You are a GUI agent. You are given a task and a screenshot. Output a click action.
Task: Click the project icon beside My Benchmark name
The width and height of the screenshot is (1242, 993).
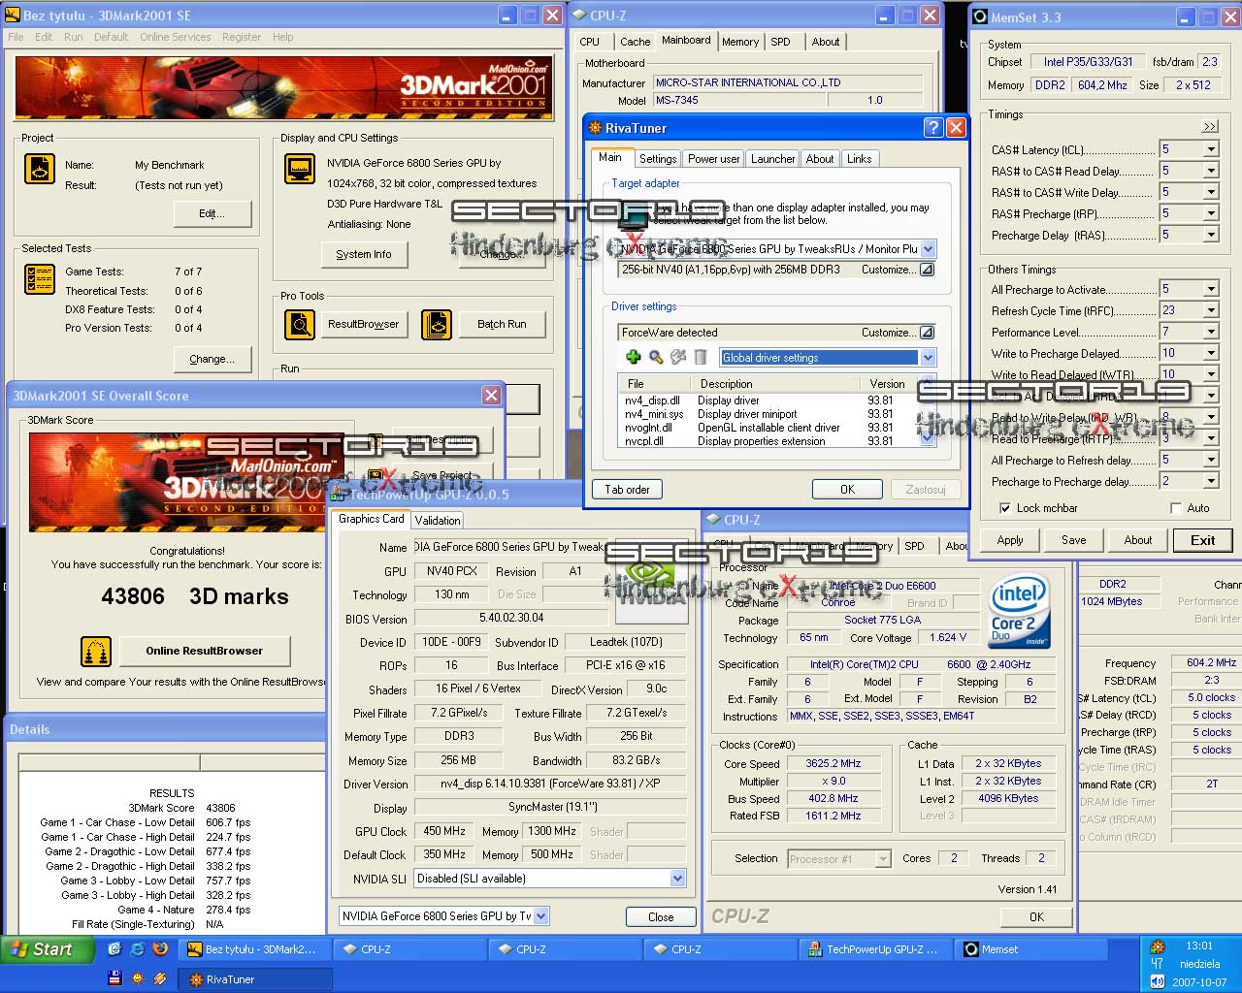pyautogui.click(x=39, y=169)
